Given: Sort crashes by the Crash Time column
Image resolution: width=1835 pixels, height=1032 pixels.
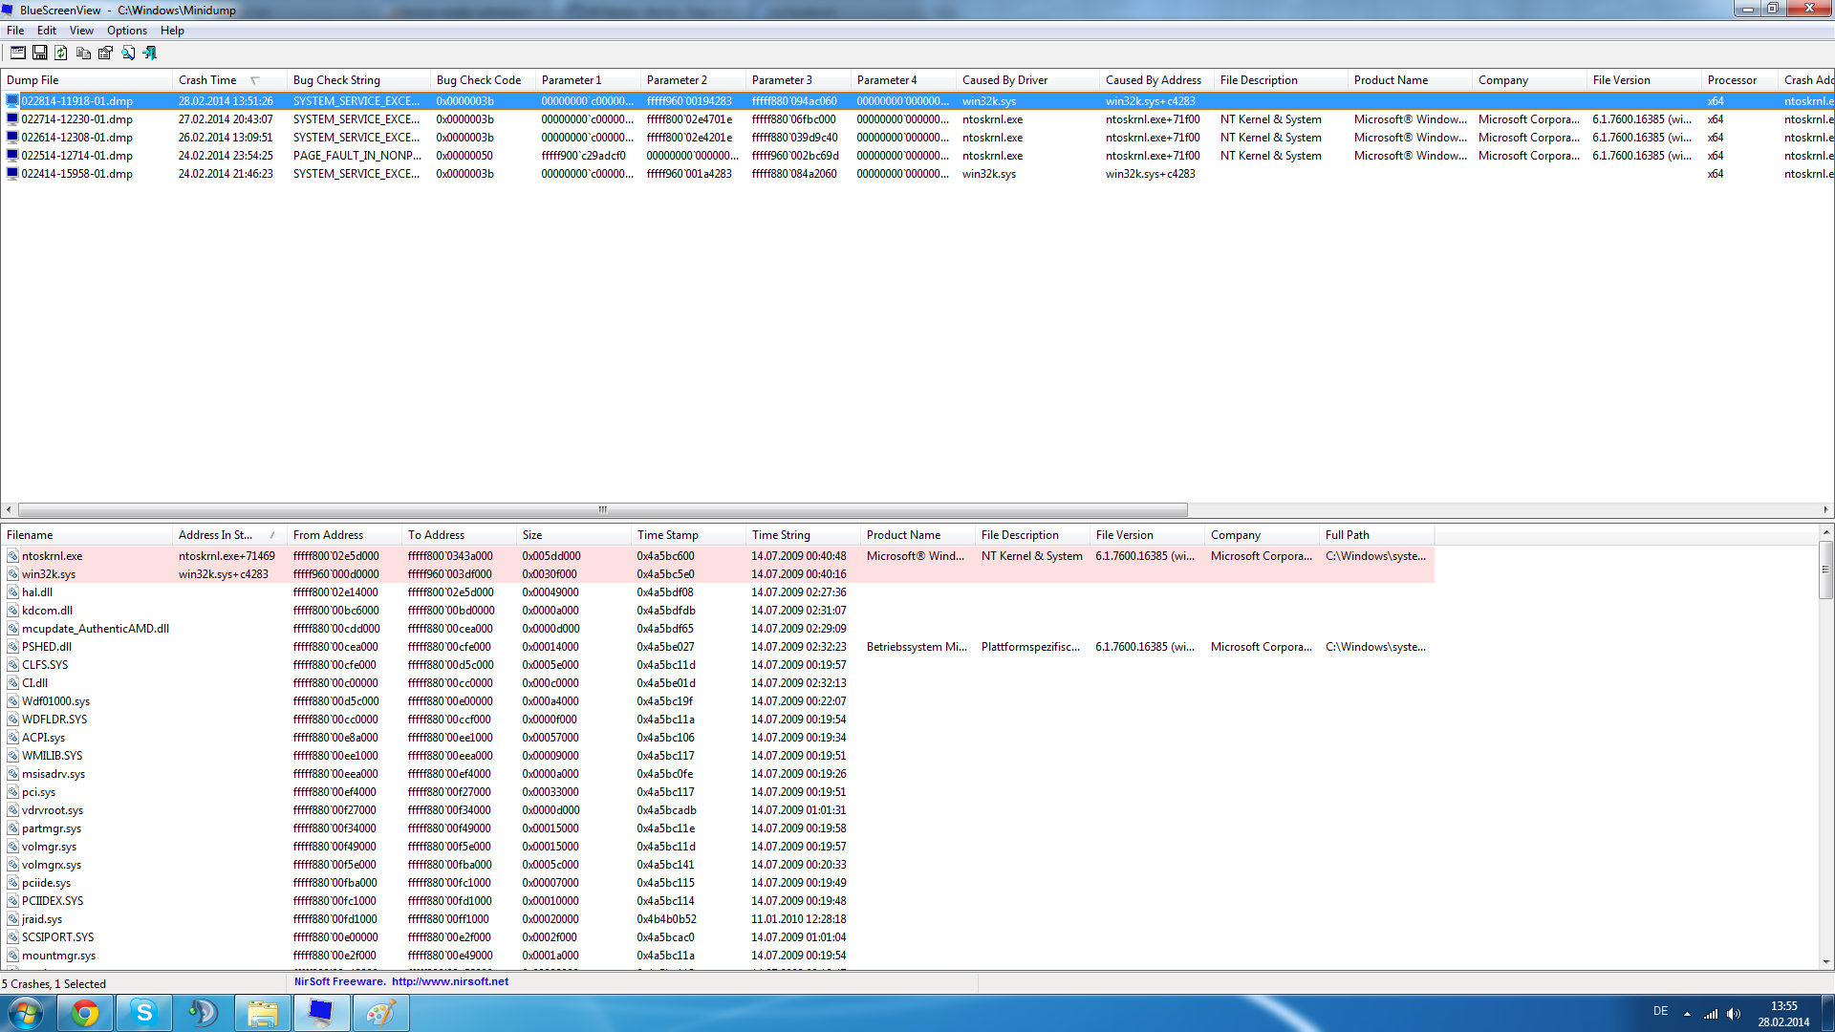Looking at the screenshot, I should tap(207, 80).
